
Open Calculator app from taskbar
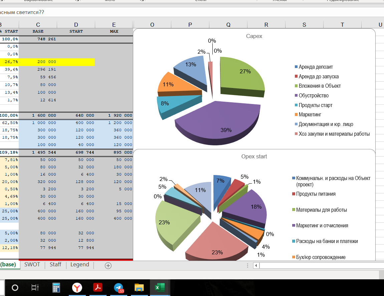pyautogui.click(x=56, y=288)
